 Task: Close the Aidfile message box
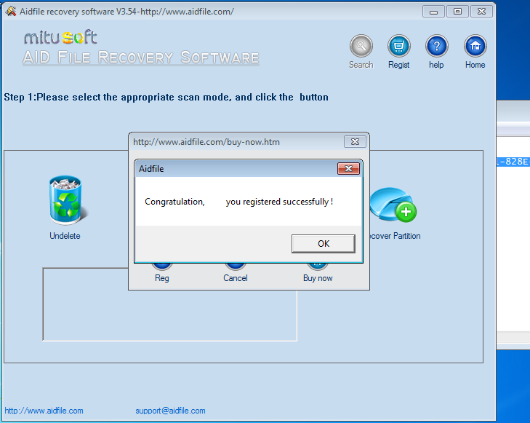(348, 168)
